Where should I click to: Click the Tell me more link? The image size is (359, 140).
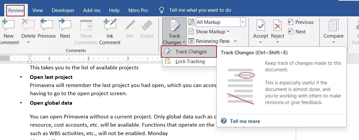245,121
